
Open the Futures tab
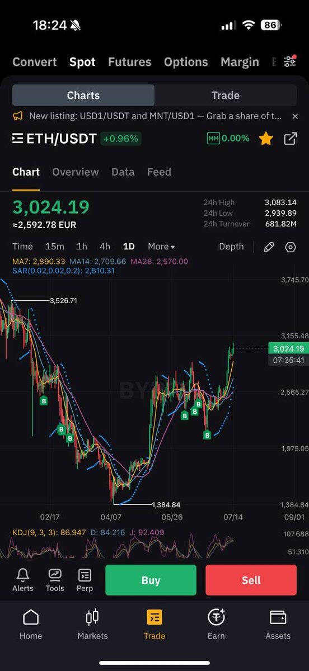129,62
